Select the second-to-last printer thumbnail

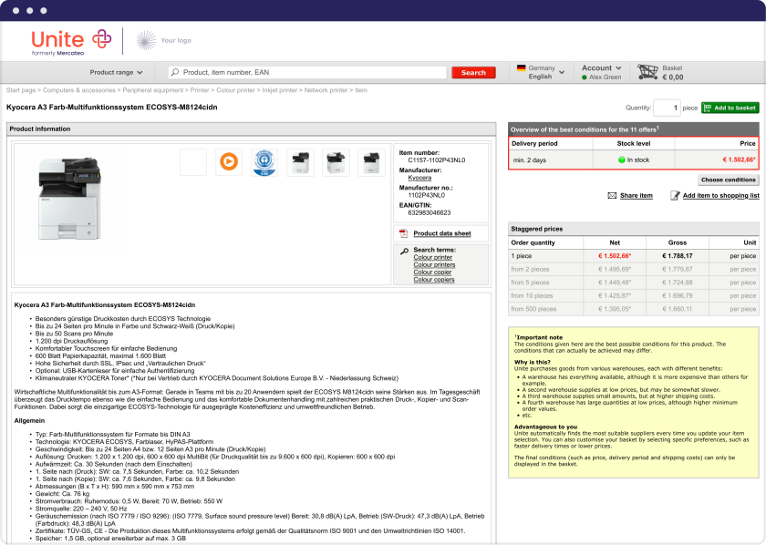coord(336,162)
